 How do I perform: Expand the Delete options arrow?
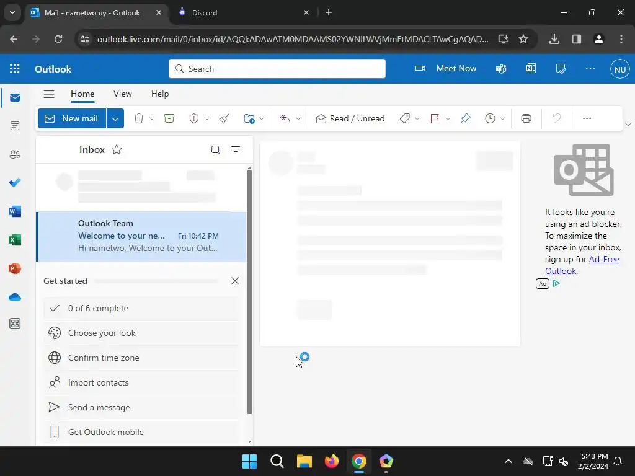pos(152,118)
